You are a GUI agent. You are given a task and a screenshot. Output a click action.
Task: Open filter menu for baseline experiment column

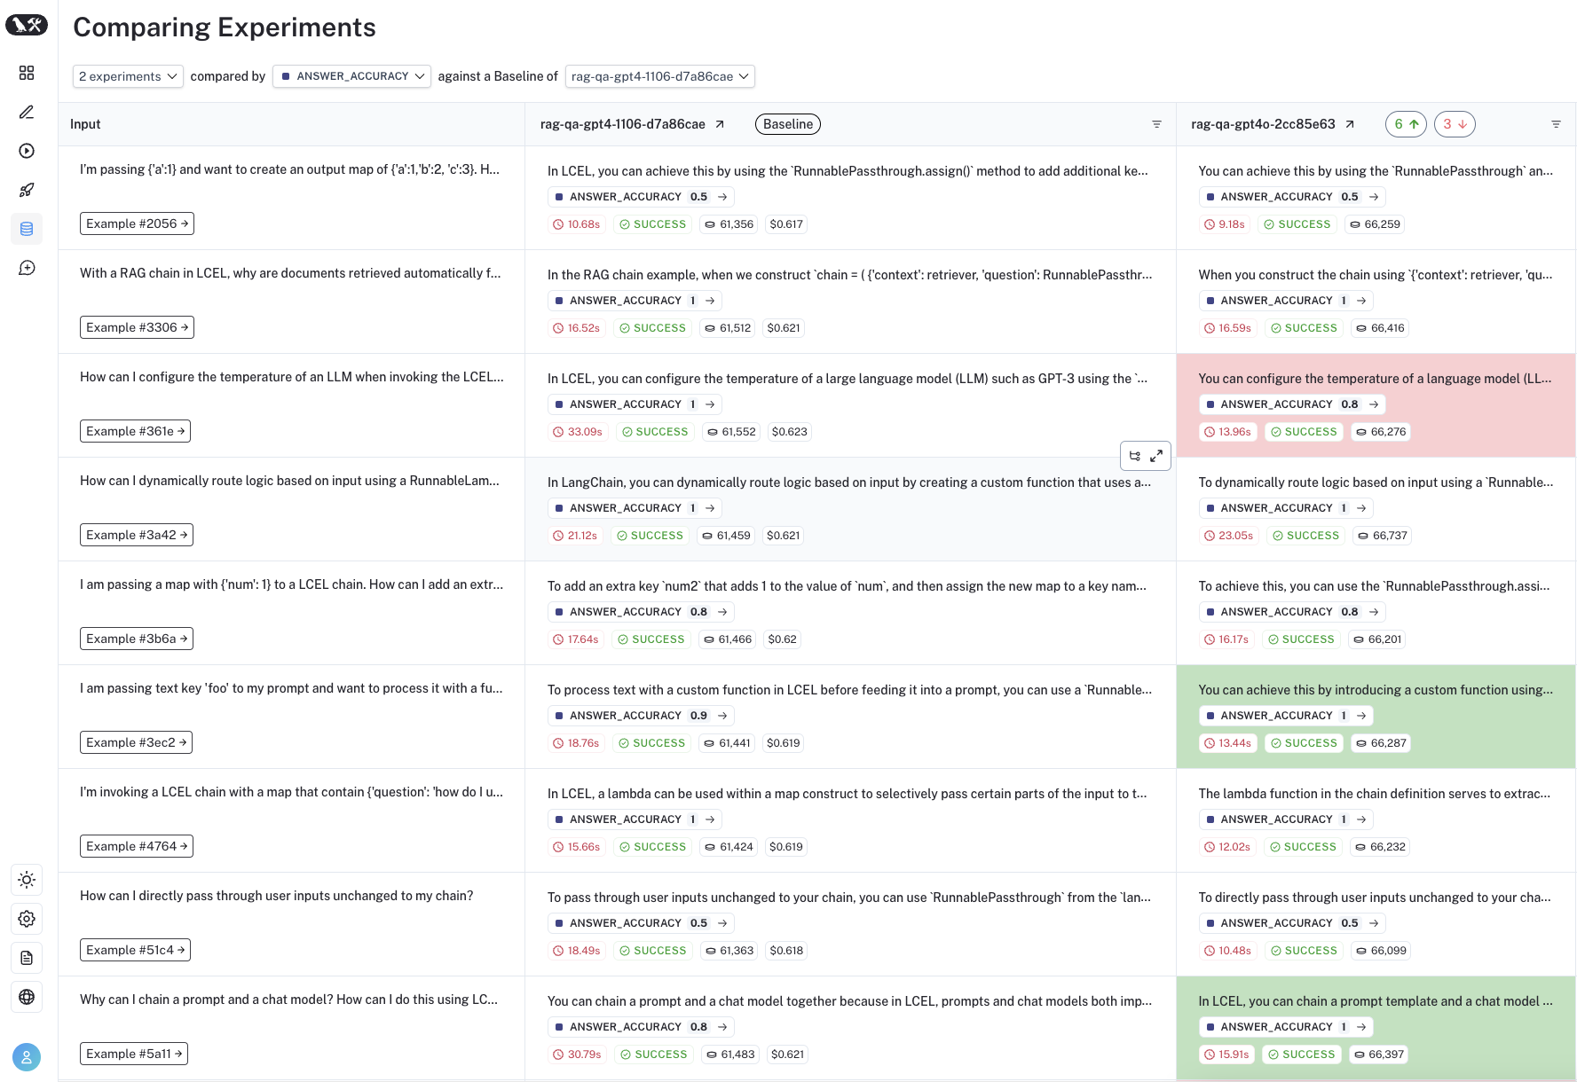coord(1156,124)
